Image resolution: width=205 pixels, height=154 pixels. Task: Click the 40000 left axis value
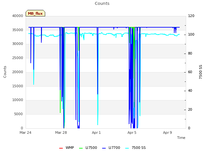pyautogui.click(x=18, y=16)
